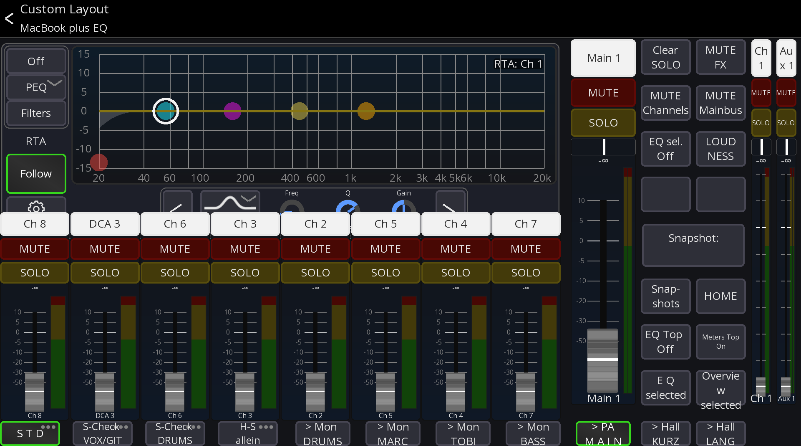
Task: Solo channel Ch 7
Action: [526, 273]
